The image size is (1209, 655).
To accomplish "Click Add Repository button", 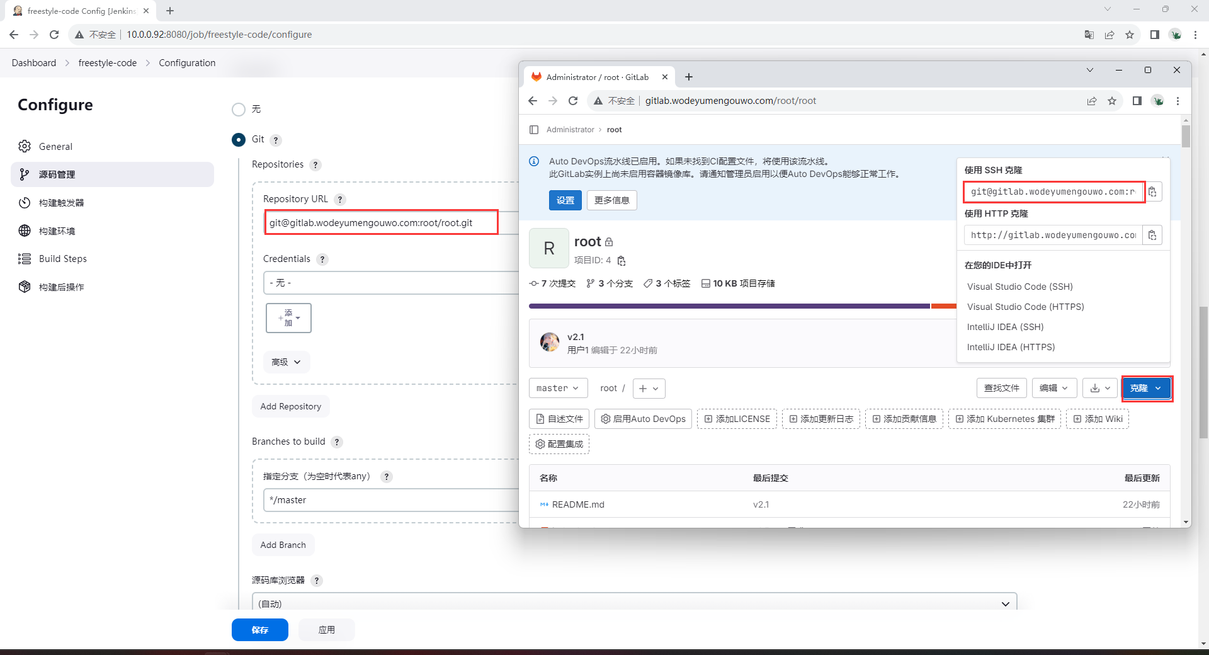I will click(x=291, y=406).
